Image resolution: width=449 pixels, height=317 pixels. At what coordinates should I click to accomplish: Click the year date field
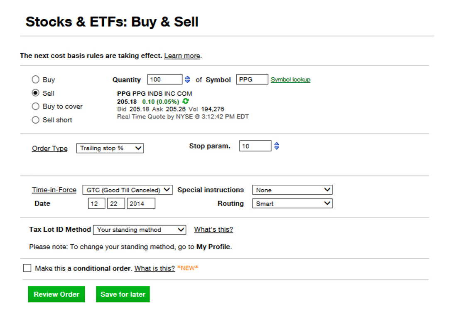click(x=141, y=203)
